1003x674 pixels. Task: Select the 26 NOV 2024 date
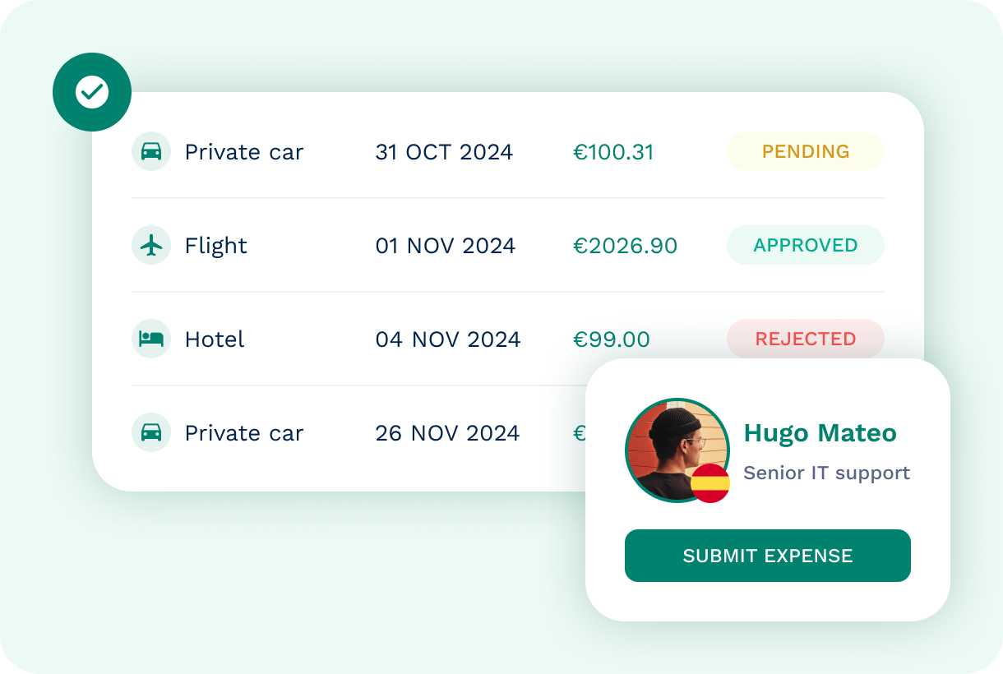tap(447, 433)
